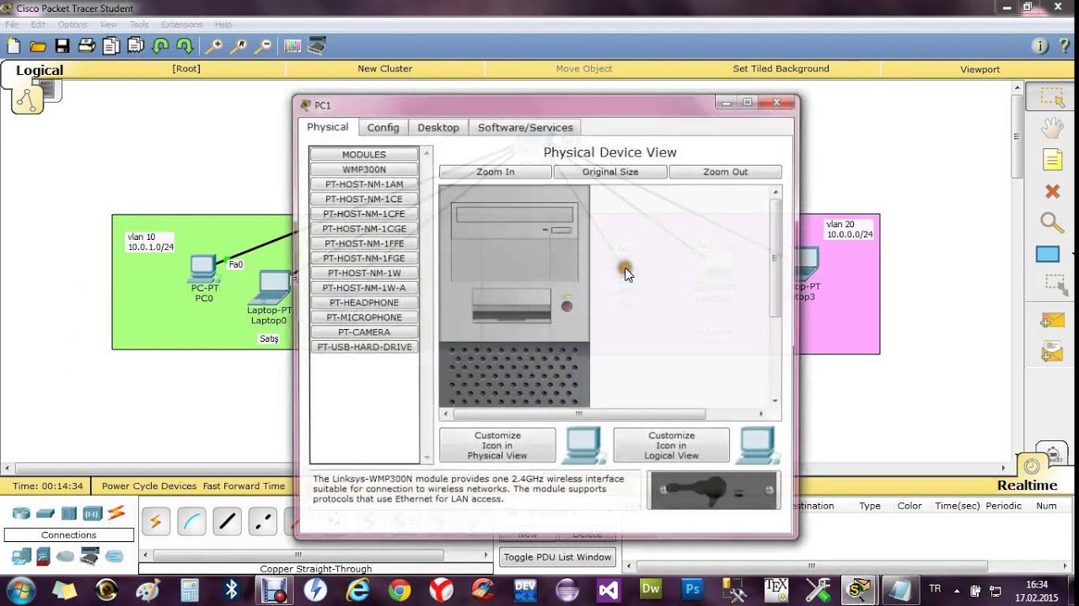Click the Original Size button
The height and width of the screenshot is (606, 1079).
(x=610, y=172)
